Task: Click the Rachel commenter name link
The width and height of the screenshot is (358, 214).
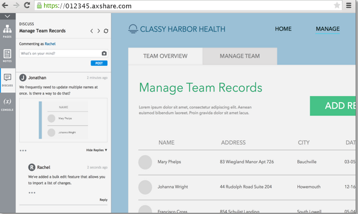Action: point(50,44)
